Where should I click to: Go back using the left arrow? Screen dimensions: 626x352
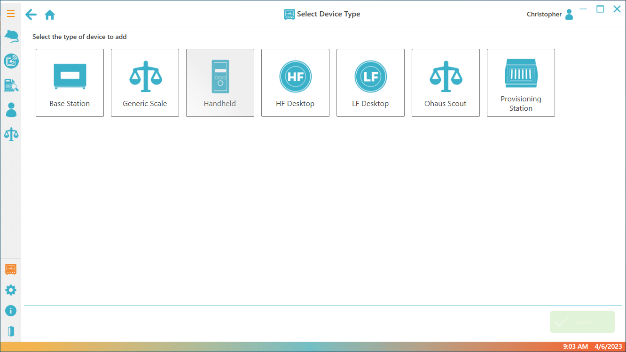coord(31,15)
